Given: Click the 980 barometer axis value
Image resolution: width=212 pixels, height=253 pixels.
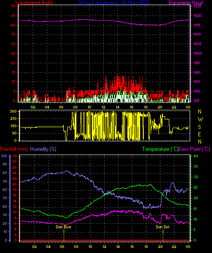Looking at the screenshot, I should point(197,91).
